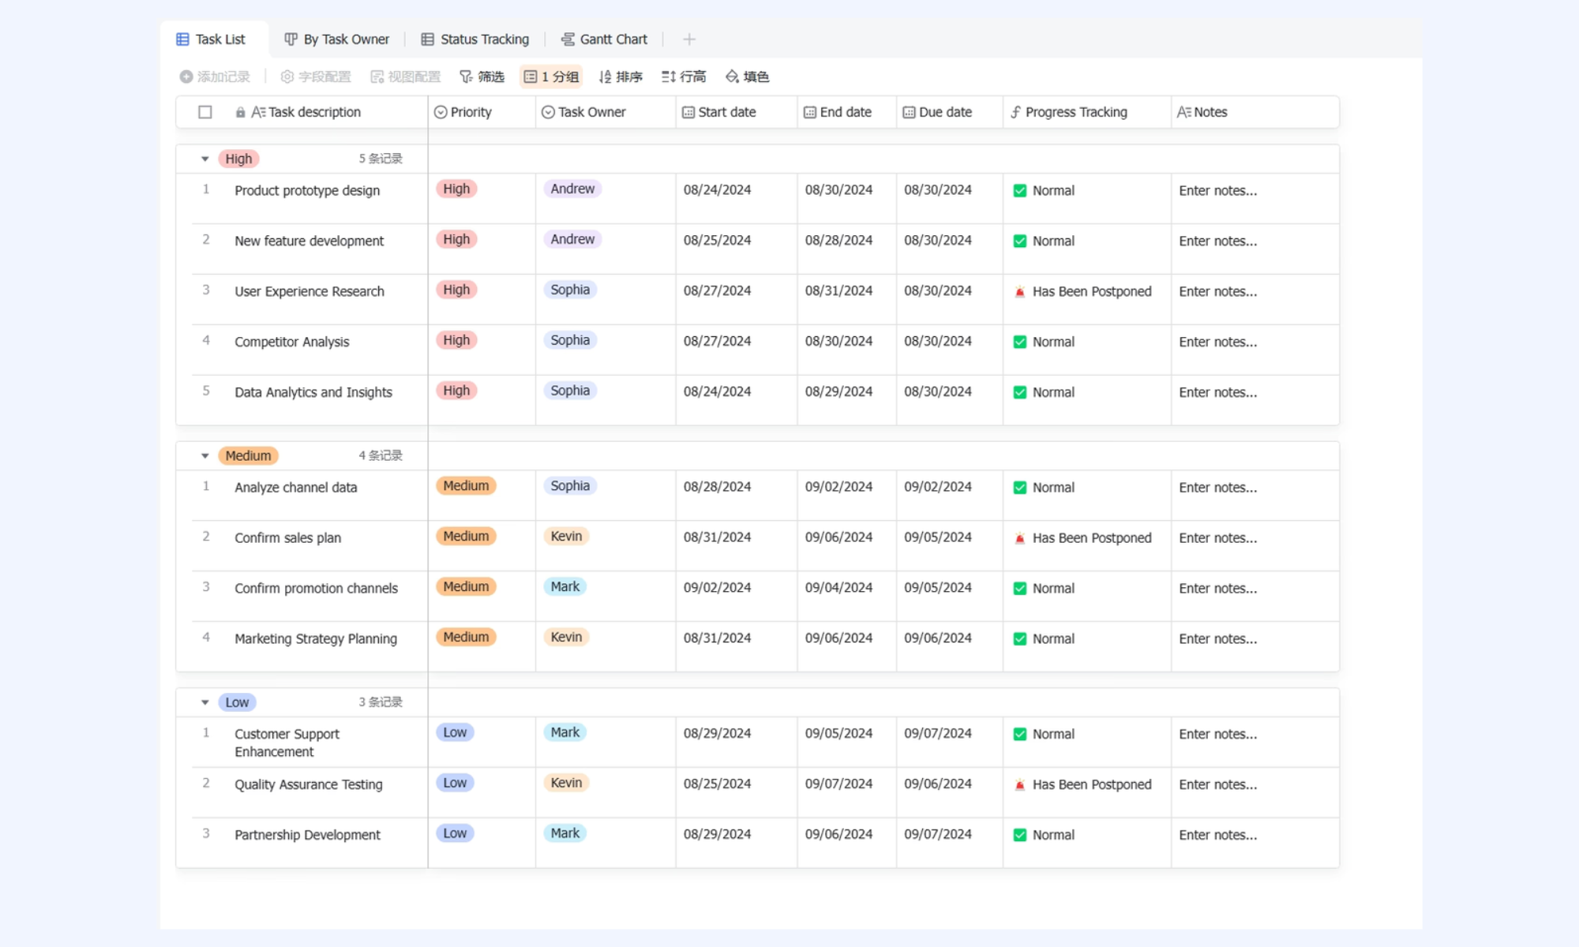This screenshot has height=947, width=1579.
Task: Switch to the Status Tracking tab
Action: tap(475, 39)
